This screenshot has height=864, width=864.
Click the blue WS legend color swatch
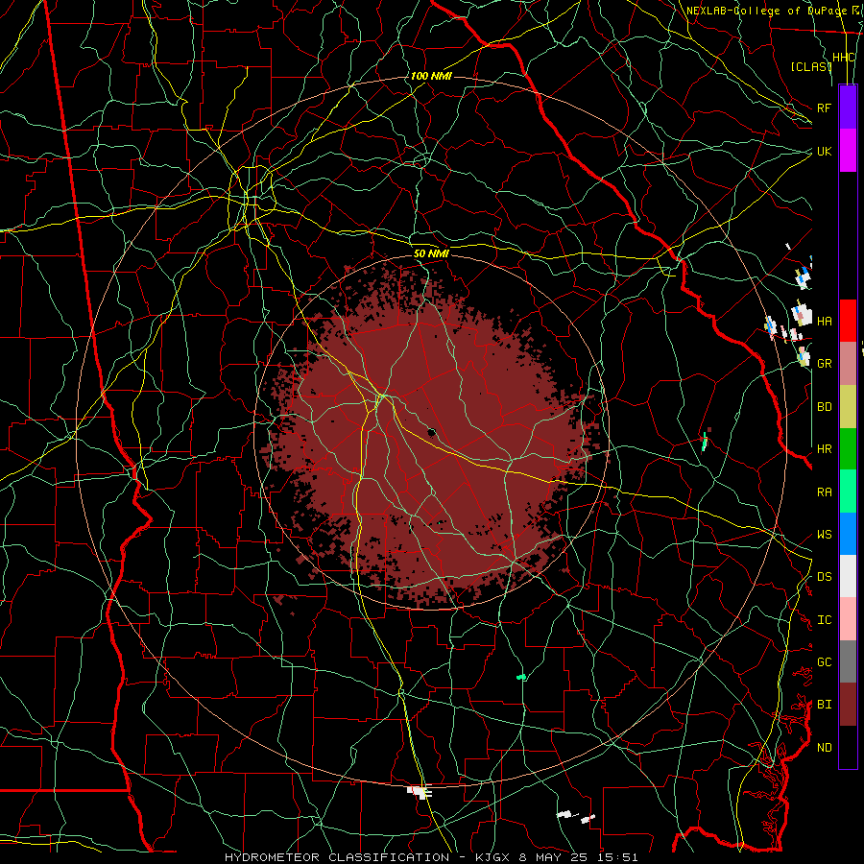(x=848, y=534)
